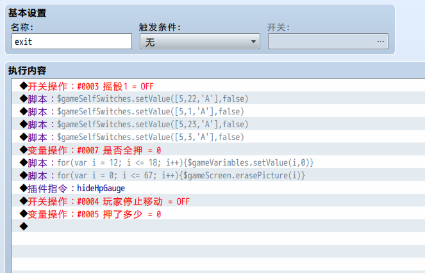The height and width of the screenshot is (273, 425).
Task: Click the name field containing exit
Action: point(72,42)
